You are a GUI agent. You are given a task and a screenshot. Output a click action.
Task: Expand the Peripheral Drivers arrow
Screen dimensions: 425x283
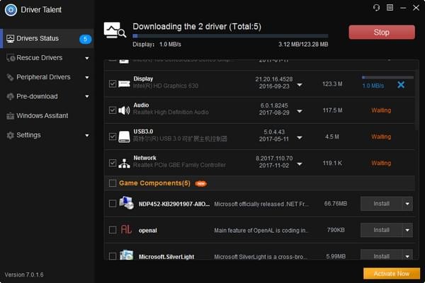(x=87, y=77)
